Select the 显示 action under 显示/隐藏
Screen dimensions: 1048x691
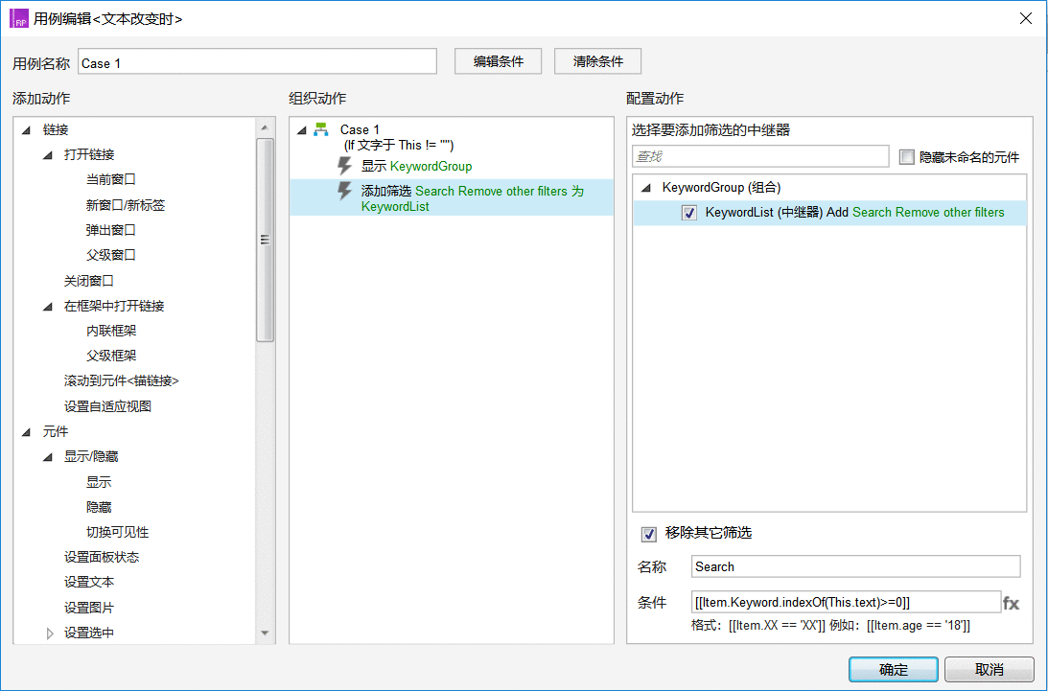[99, 482]
